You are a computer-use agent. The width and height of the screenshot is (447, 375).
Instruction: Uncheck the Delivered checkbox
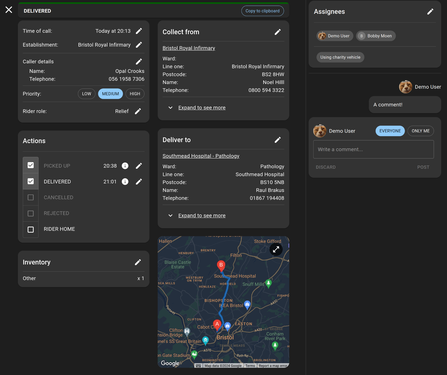click(x=31, y=181)
